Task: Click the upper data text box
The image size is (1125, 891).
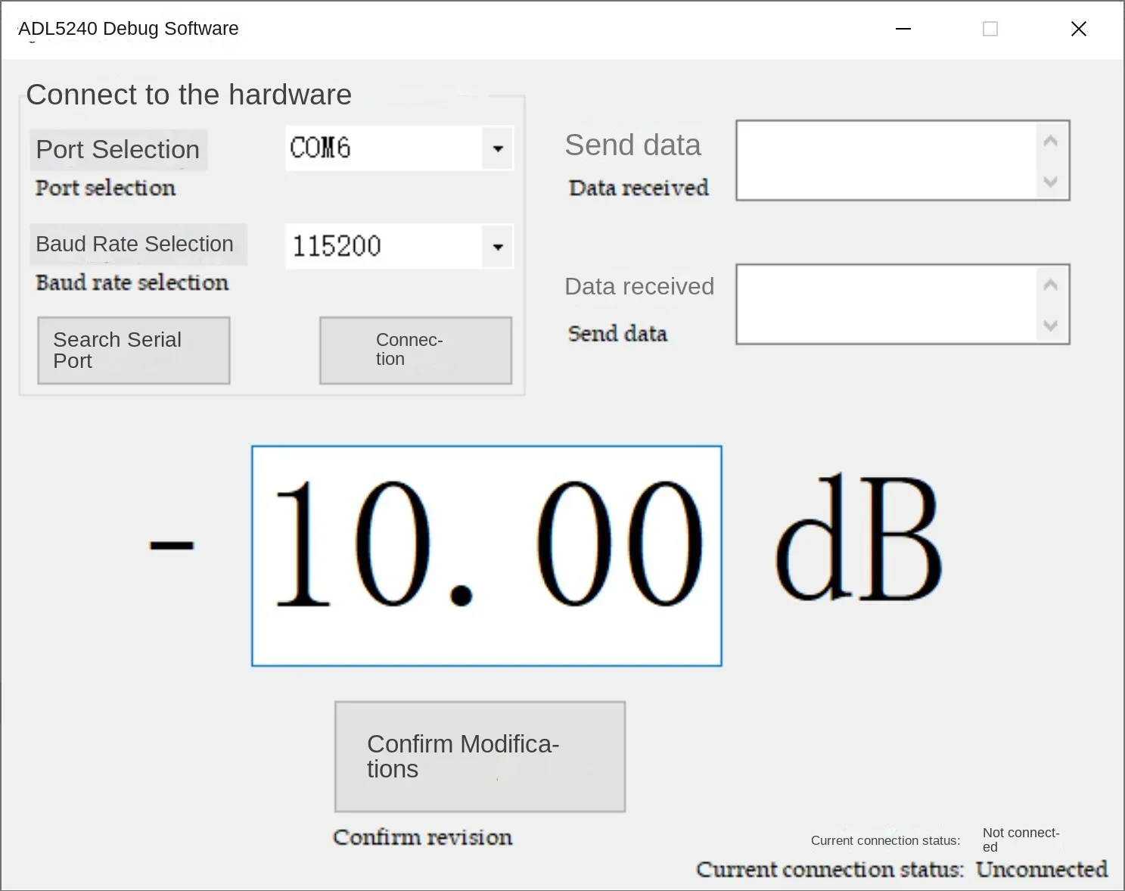Action: point(903,160)
